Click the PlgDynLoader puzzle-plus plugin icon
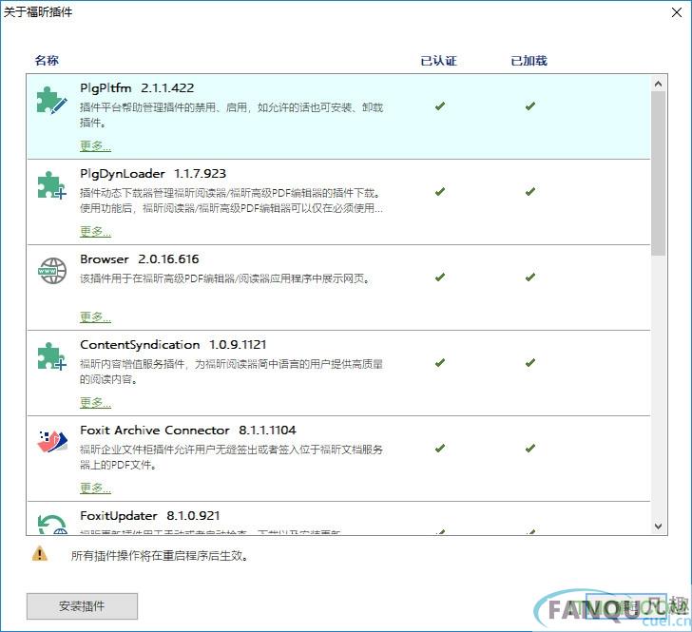 [51, 185]
